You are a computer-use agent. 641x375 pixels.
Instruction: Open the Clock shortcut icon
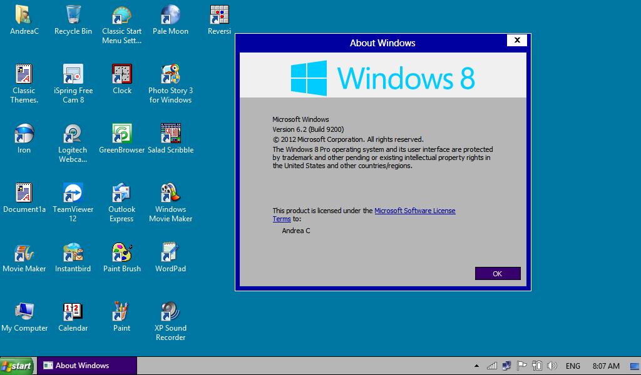(x=122, y=74)
